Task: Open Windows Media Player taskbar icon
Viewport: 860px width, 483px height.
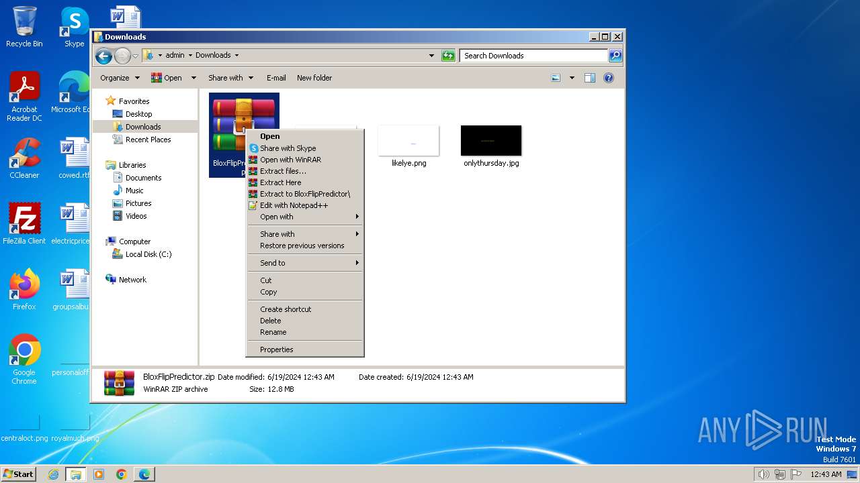Action: pos(99,474)
